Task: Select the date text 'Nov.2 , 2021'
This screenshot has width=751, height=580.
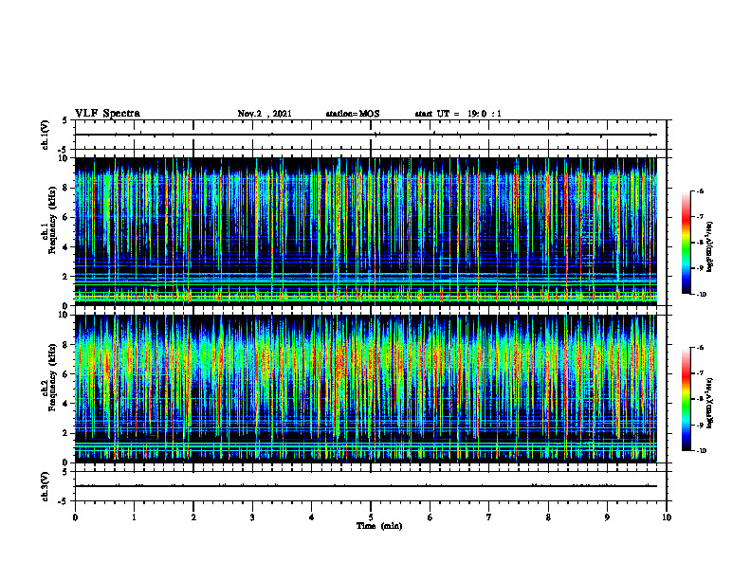Action: (265, 114)
